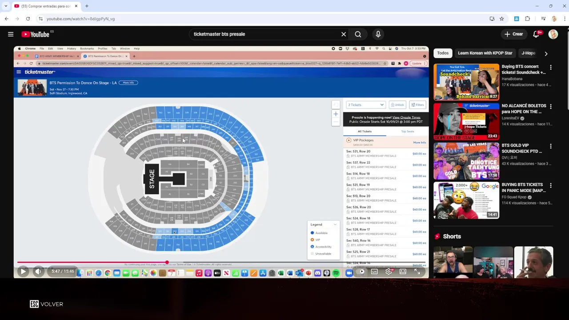Reload the YouTube page
This screenshot has height=320, width=569.
[28, 19]
